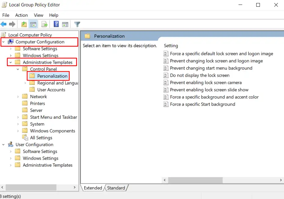This screenshot has height=199, width=284.
Task: Expand the User Configuration node chevron
Action: [x=3, y=145]
